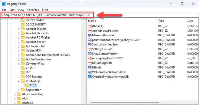Screen dimensions: 199x105
Task: Click the 110.0 folder icon
Action: coord(27,85)
